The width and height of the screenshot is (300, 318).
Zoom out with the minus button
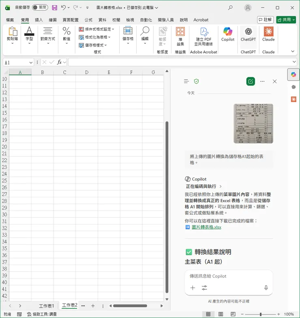pyautogui.click(x=242, y=314)
